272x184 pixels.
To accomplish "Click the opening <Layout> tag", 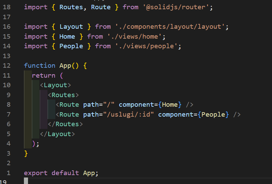I will (55, 85).
